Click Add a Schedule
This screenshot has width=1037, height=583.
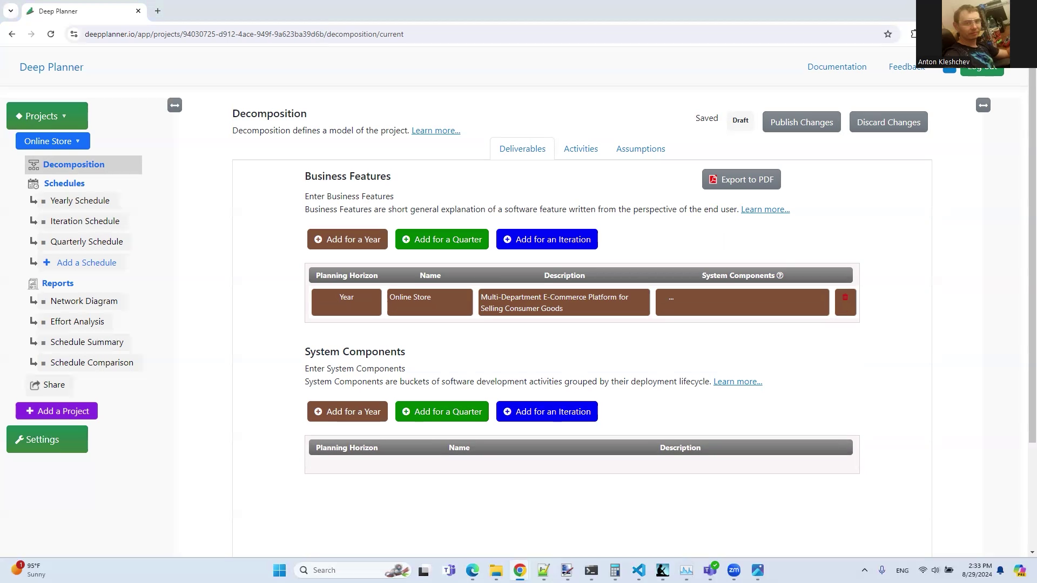(86, 263)
